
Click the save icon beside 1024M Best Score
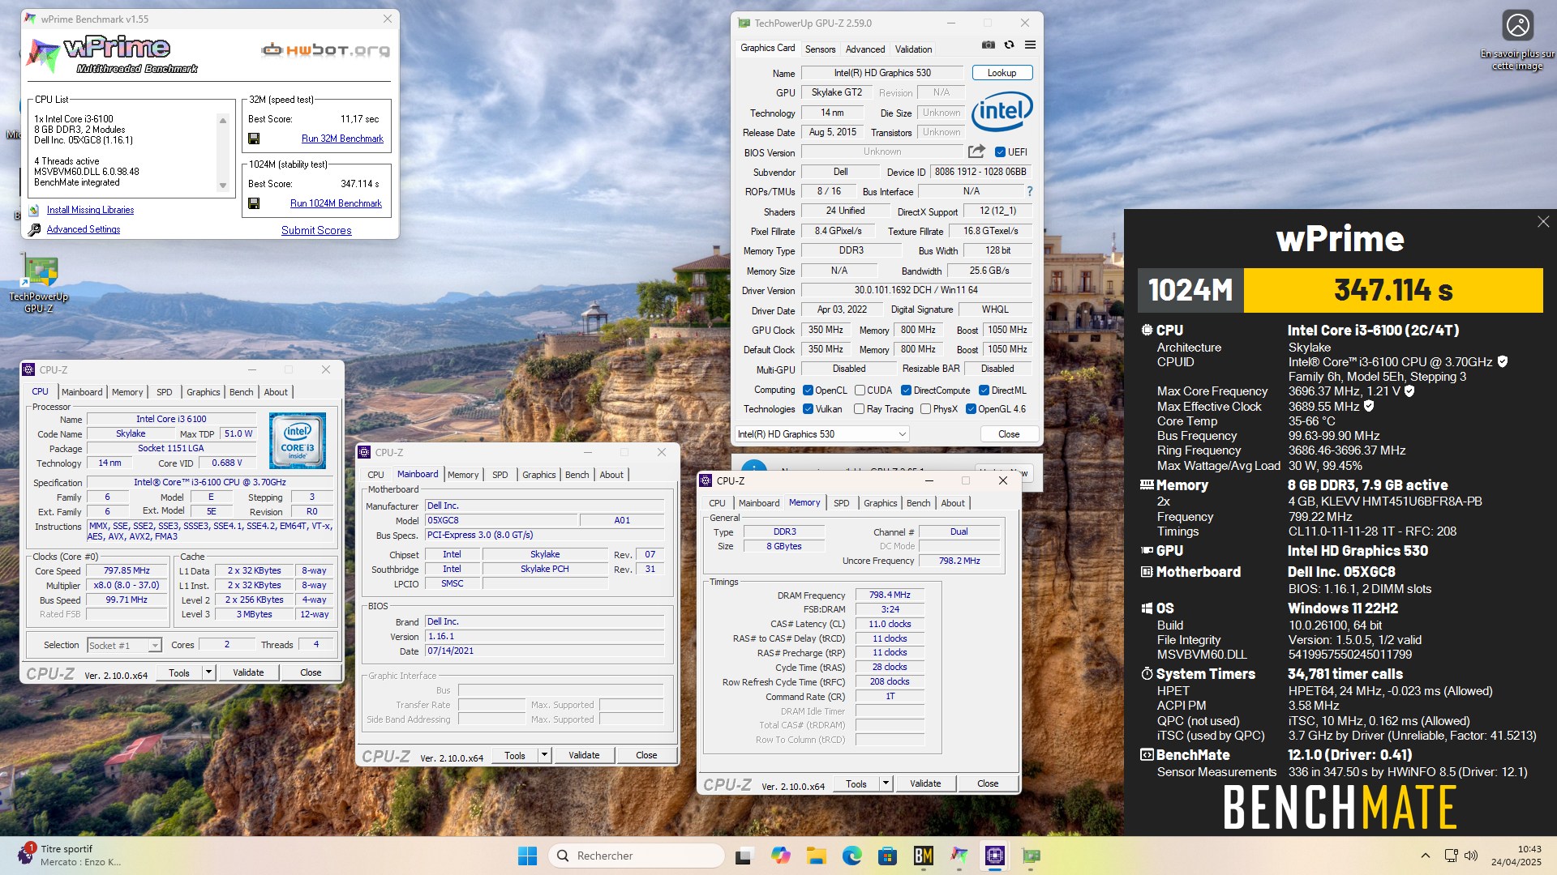coord(254,203)
